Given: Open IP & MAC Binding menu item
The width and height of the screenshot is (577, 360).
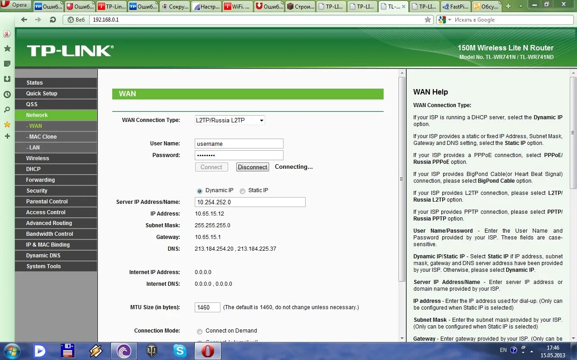Looking at the screenshot, I should pyautogui.click(x=56, y=245).
